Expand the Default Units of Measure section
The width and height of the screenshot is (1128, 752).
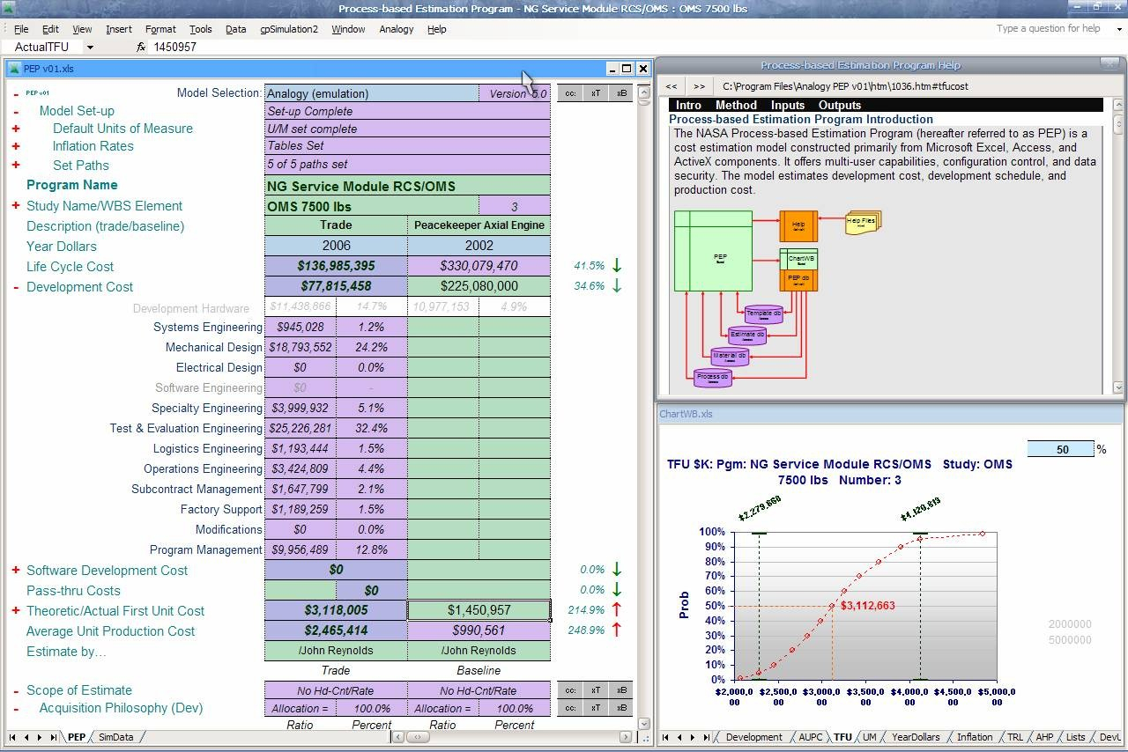pos(16,129)
